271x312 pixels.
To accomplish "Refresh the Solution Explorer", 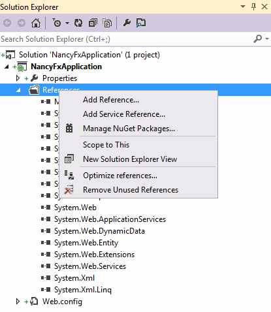I will 78,23.
